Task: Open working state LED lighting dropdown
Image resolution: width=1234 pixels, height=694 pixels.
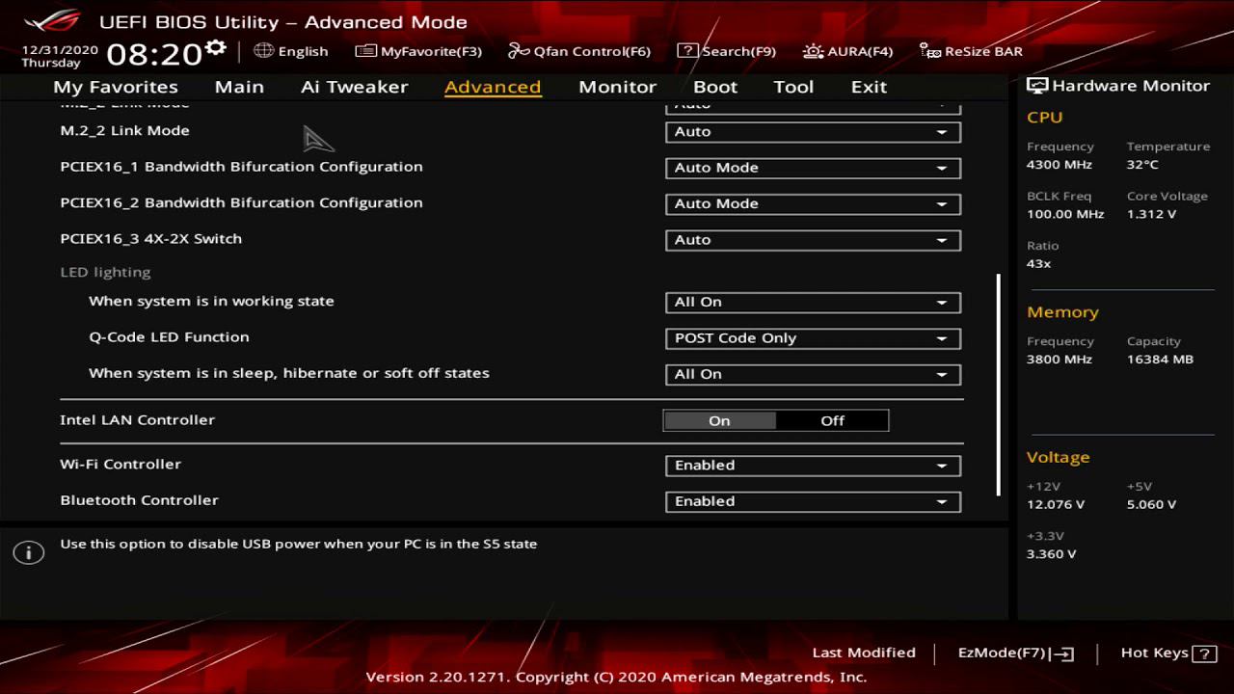Action: (813, 303)
